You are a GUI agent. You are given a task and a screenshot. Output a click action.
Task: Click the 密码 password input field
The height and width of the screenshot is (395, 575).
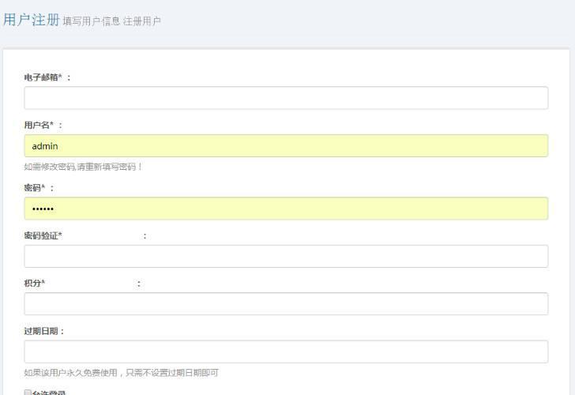point(286,209)
